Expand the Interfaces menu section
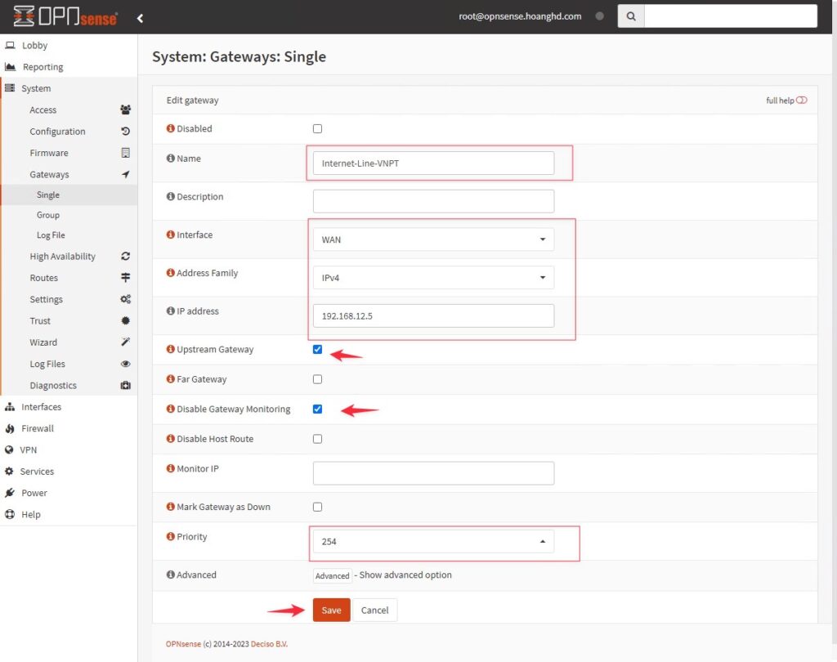 (69, 407)
